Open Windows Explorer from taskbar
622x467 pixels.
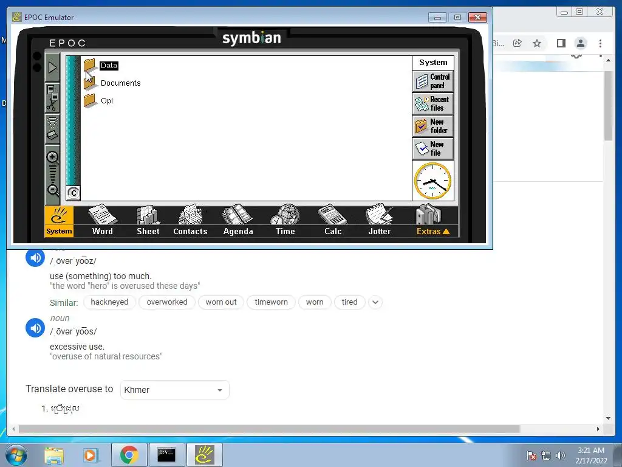click(x=54, y=455)
